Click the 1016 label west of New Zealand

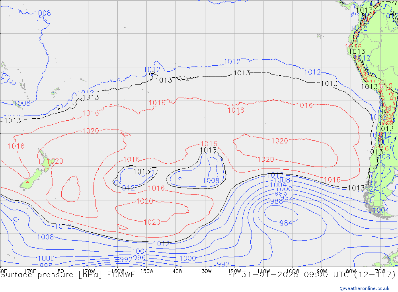tap(16, 146)
